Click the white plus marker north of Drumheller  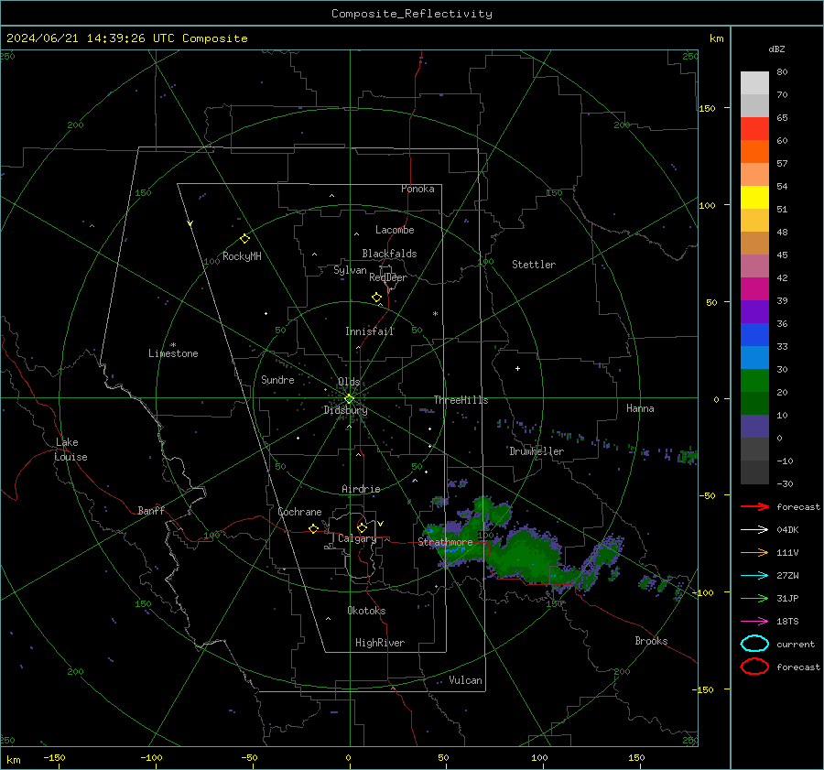[517, 368]
